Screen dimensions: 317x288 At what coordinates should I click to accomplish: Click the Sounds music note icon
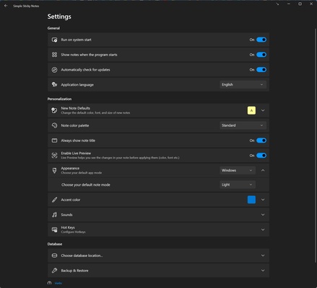pyautogui.click(x=55, y=215)
